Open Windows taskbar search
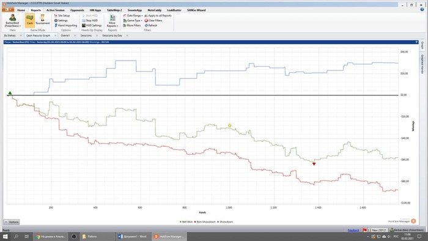The width and height of the screenshot is (428, 241). tap(16, 236)
